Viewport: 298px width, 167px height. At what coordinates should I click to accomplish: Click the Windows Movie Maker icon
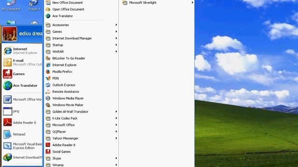tap(48, 105)
